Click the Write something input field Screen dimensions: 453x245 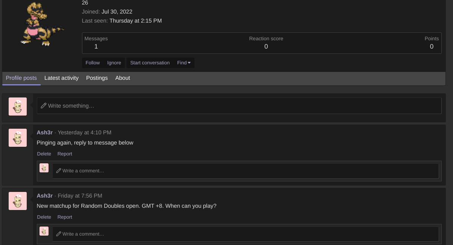[239, 106]
